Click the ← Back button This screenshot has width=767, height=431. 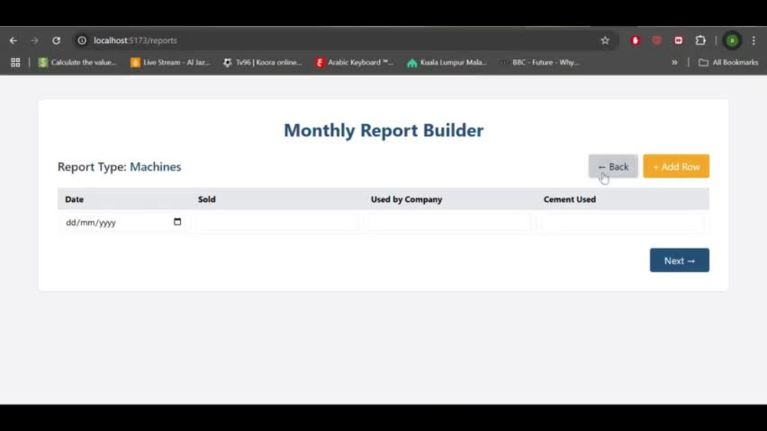click(x=613, y=166)
